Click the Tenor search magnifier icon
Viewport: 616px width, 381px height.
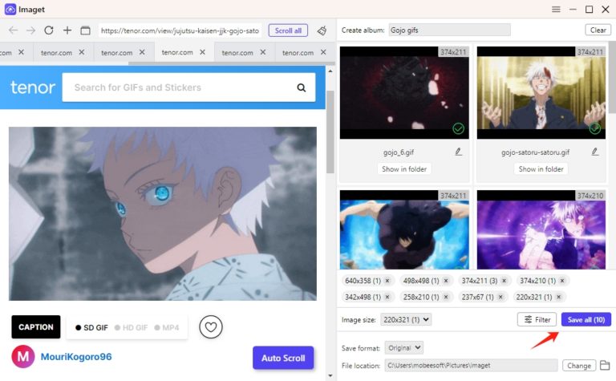(x=302, y=87)
